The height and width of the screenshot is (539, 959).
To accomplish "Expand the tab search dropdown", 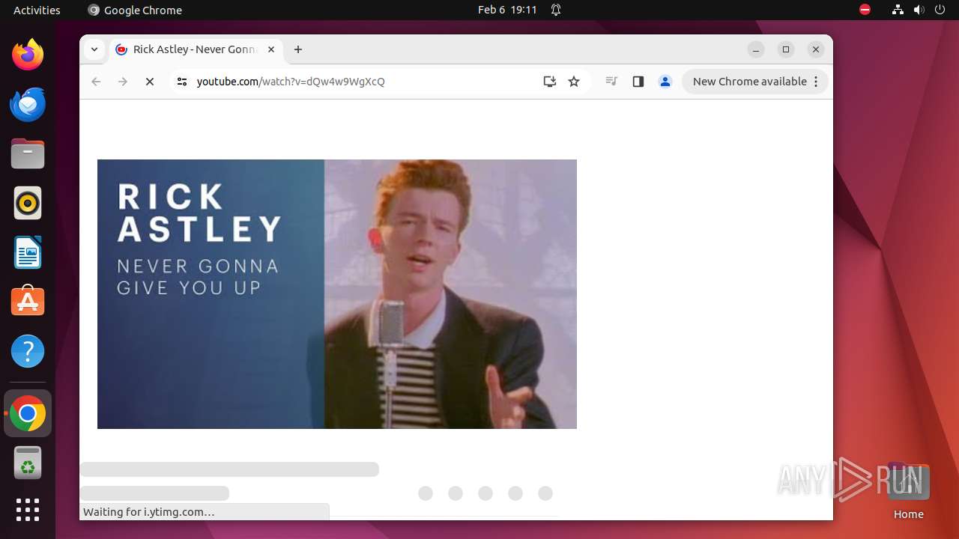I will (94, 49).
